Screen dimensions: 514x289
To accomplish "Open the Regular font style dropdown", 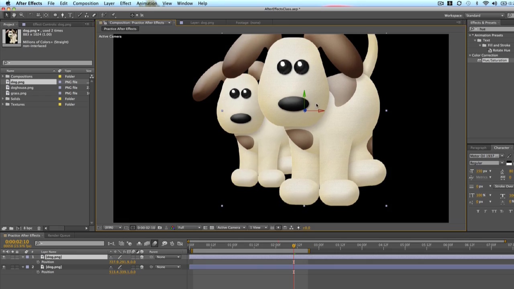I will click(x=487, y=163).
